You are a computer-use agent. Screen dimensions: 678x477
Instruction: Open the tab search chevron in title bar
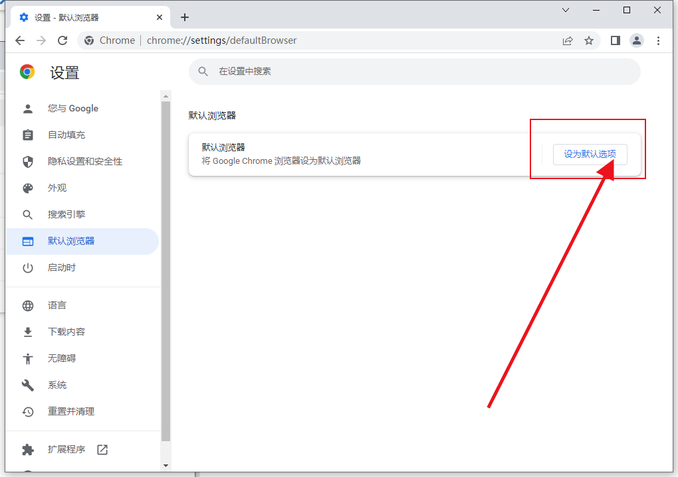[566, 10]
